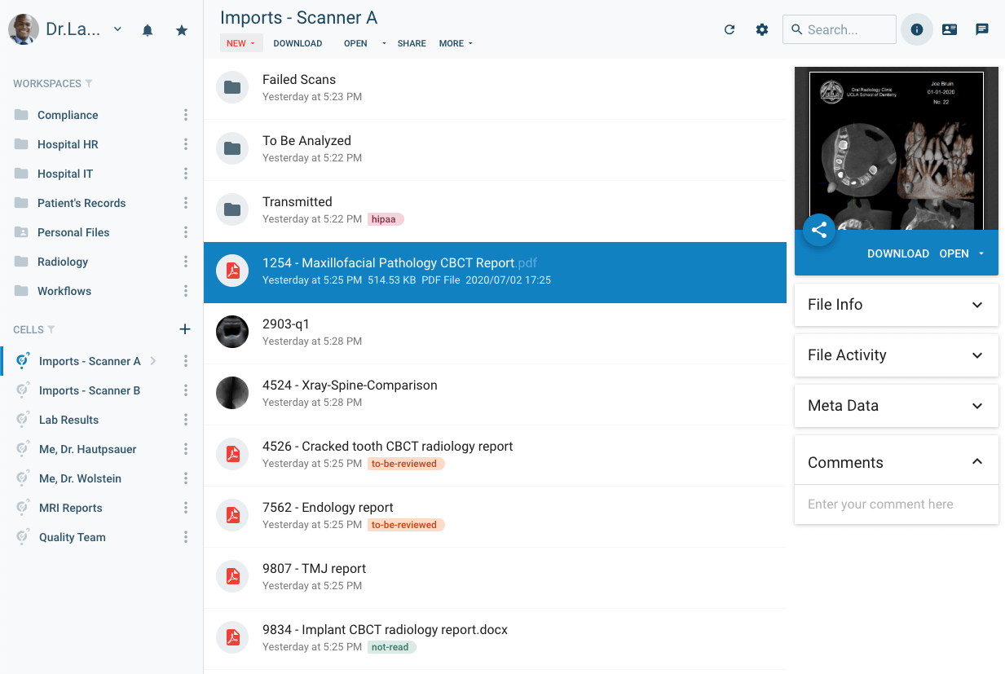Expand Imports - Scanner A chevron in sidebar
This screenshot has height=674, width=1005.
click(x=153, y=361)
